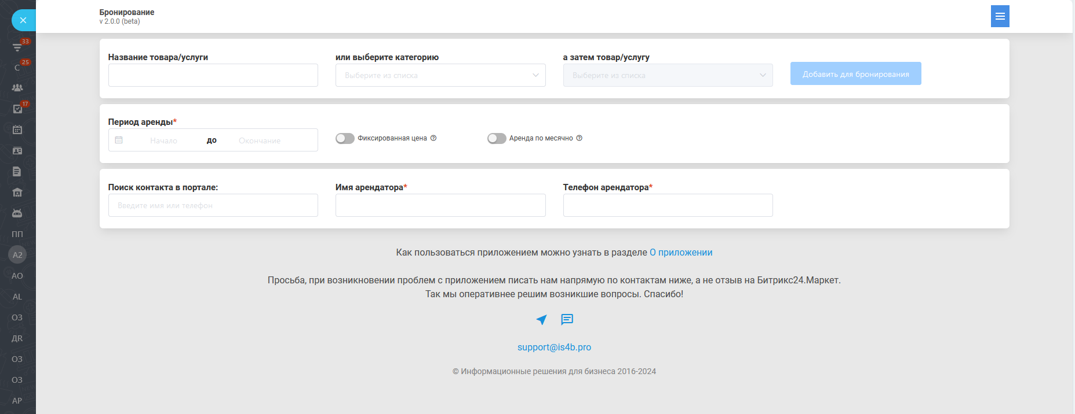Open tasks icon with 17 badge
This screenshot has width=1075, height=414.
pos(17,109)
